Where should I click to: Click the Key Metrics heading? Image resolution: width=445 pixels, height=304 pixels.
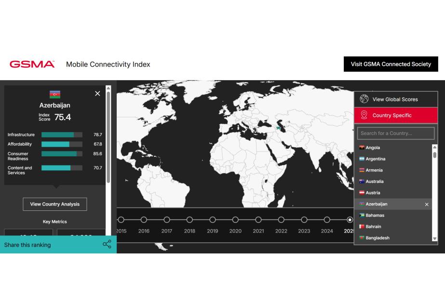click(55, 221)
